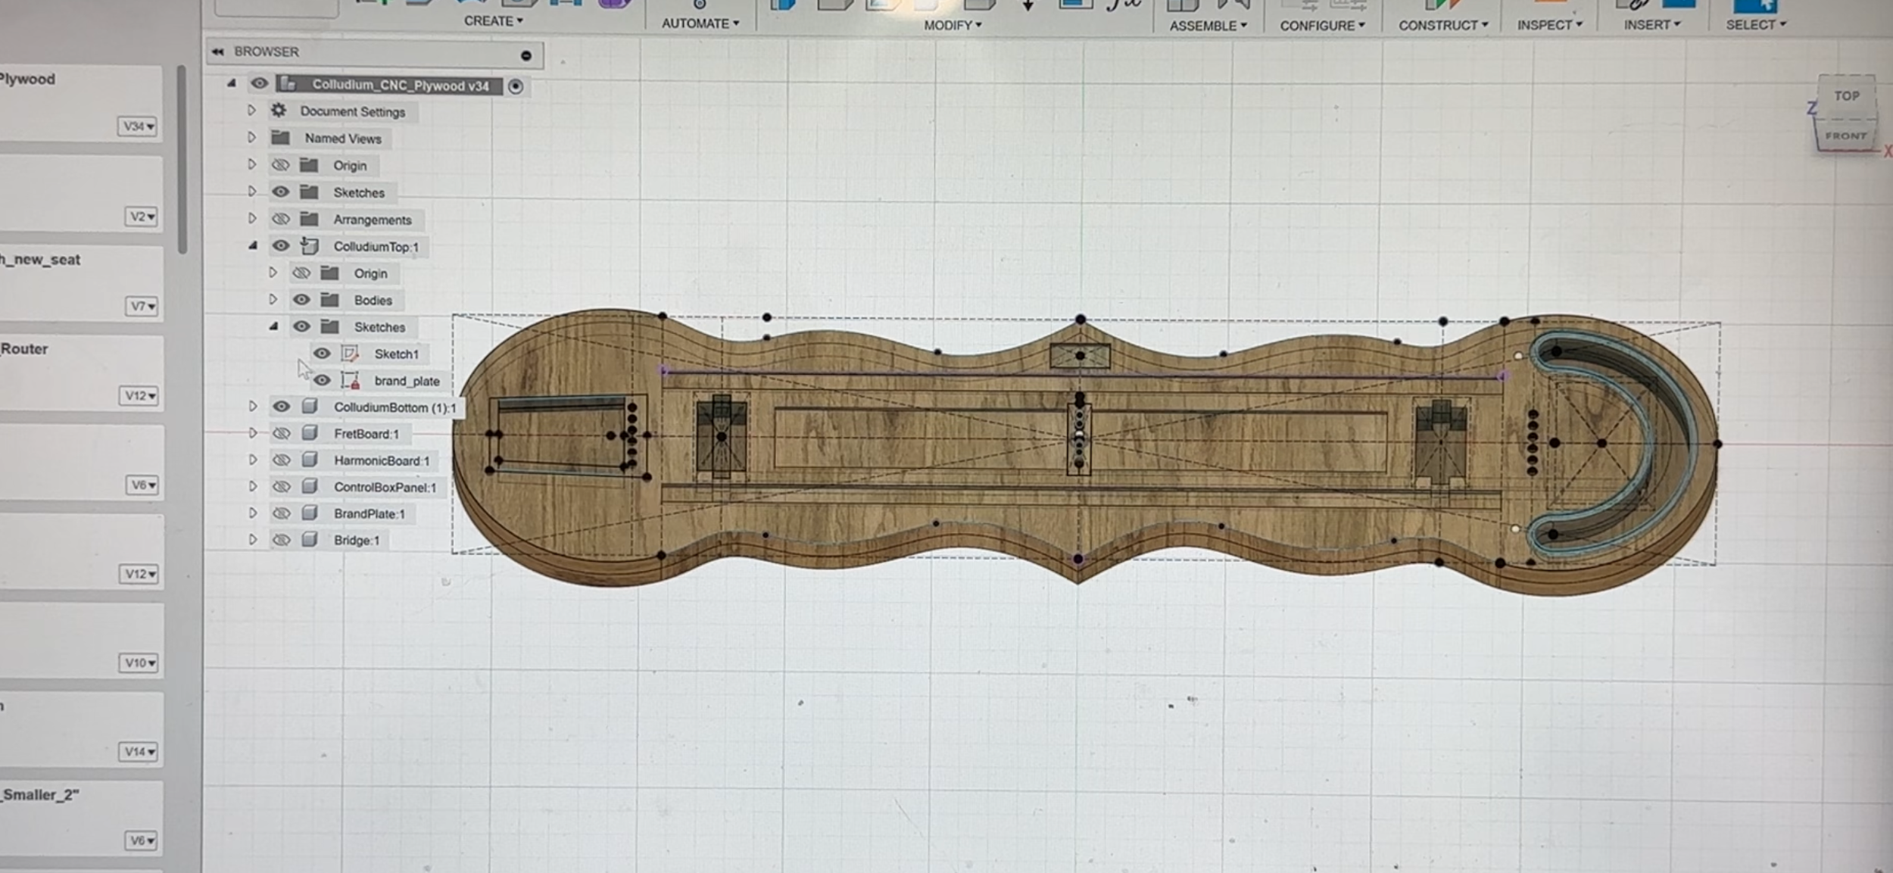Click the Bridge:1 component cube icon
This screenshot has width=1893, height=873.
pyautogui.click(x=309, y=540)
